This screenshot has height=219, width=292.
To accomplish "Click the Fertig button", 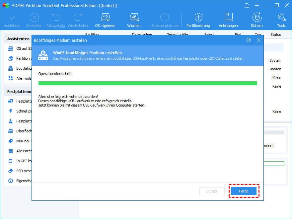I will pos(244,191).
